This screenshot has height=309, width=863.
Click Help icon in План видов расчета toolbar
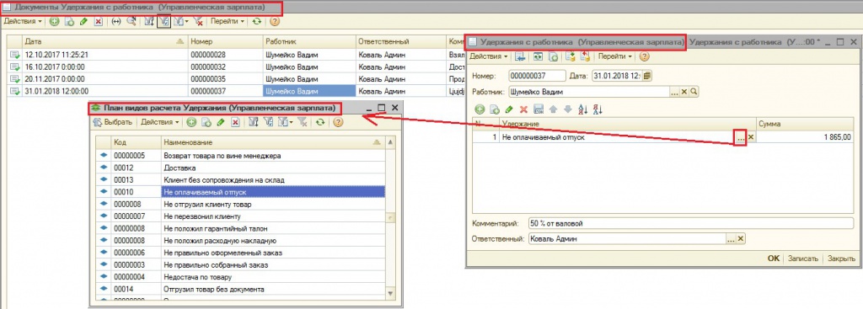338,122
